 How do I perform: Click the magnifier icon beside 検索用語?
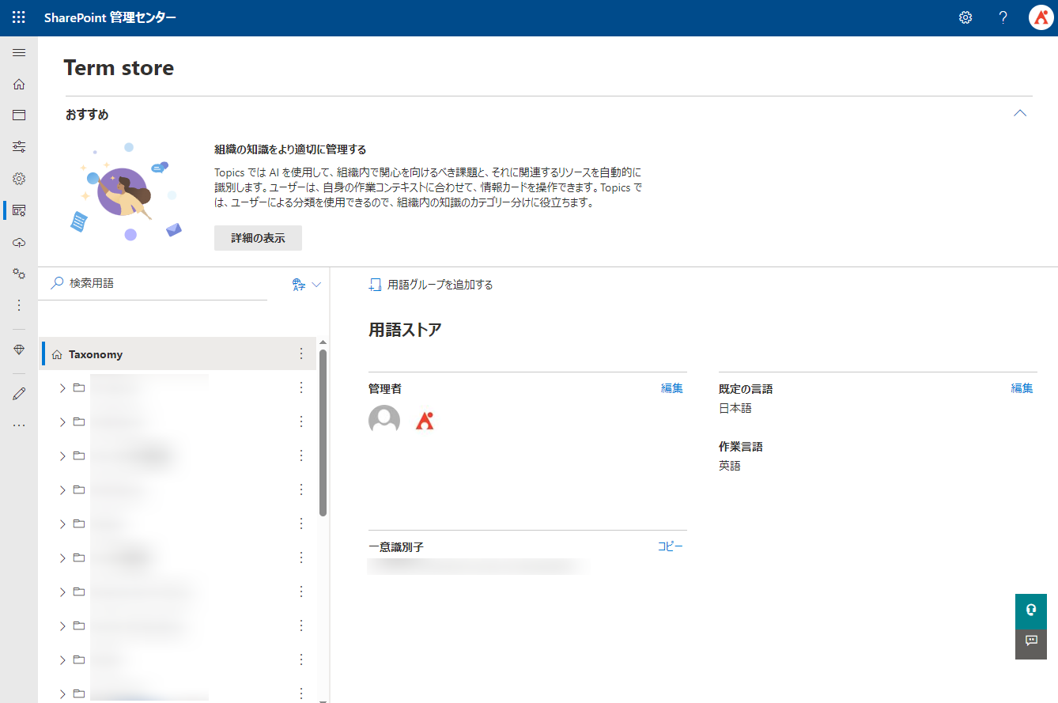(57, 283)
